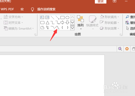Open the ribbon display options icon
Screen dimensions: 135x96
[x=114, y=1]
